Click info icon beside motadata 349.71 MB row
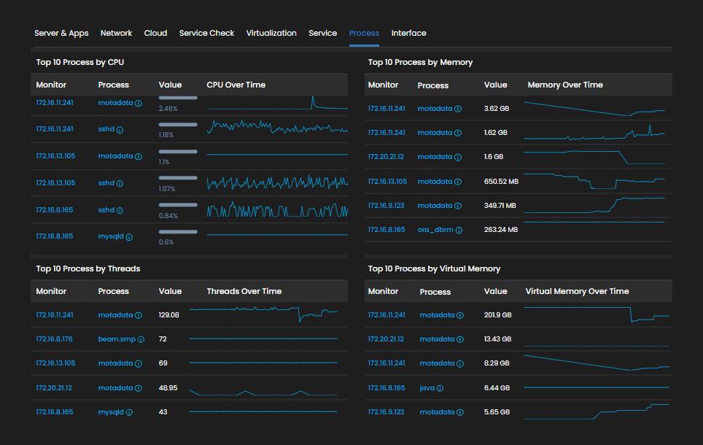The width and height of the screenshot is (703, 445). tap(458, 206)
